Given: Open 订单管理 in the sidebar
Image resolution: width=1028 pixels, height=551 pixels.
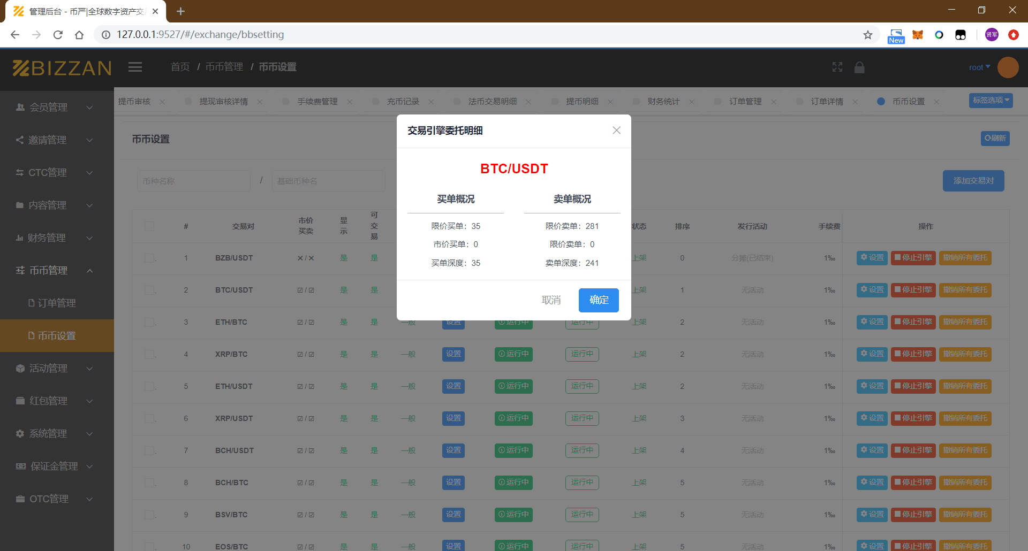Looking at the screenshot, I should [57, 303].
